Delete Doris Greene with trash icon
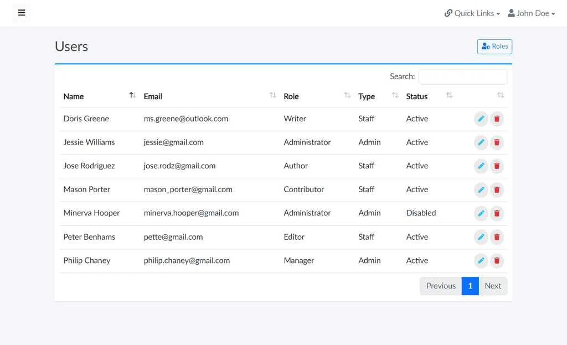The height and width of the screenshot is (345, 567). [497, 119]
